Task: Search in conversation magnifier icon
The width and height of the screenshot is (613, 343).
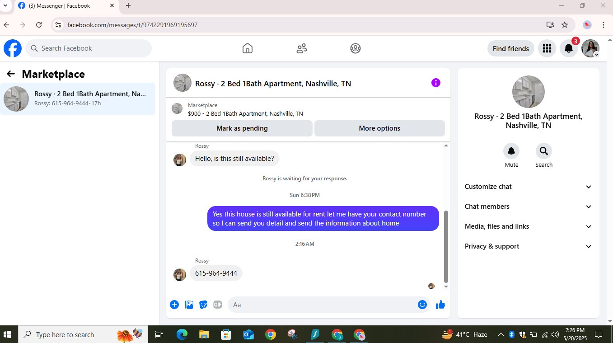Action: click(x=544, y=151)
